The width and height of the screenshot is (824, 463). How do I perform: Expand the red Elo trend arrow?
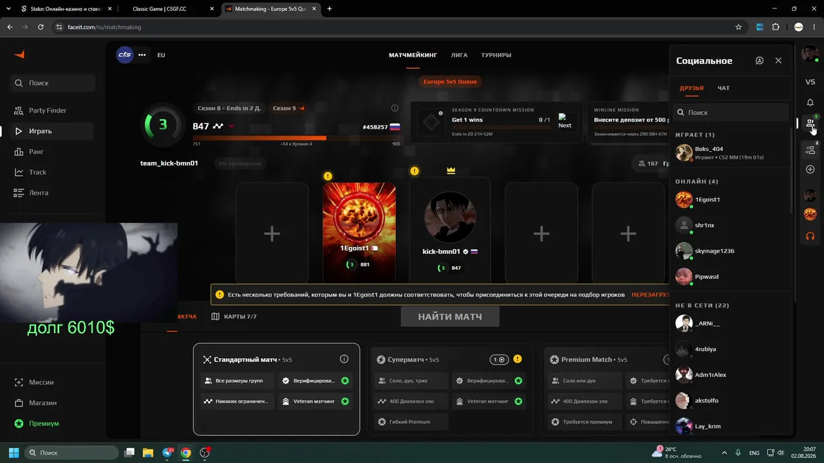coord(232,127)
